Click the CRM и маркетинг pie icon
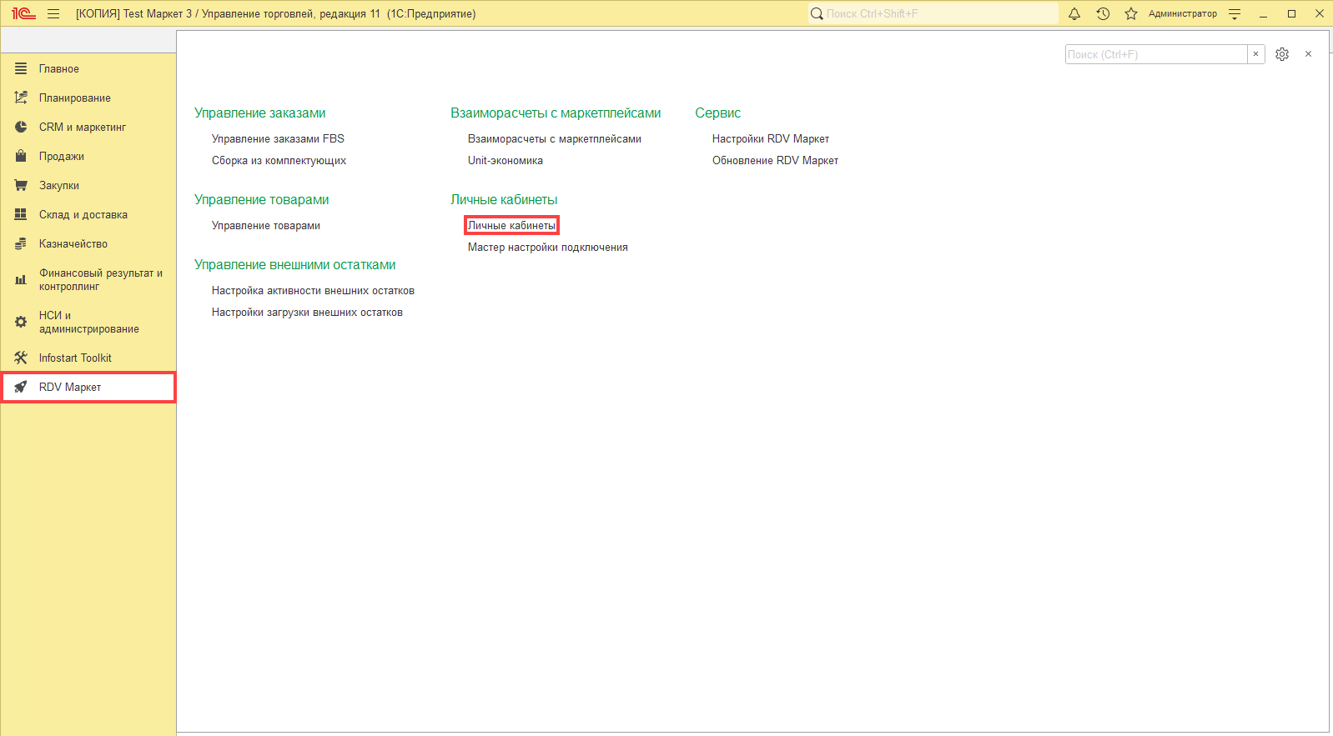Image resolution: width=1333 pixels, height=736 pixels. click(21, 127)
